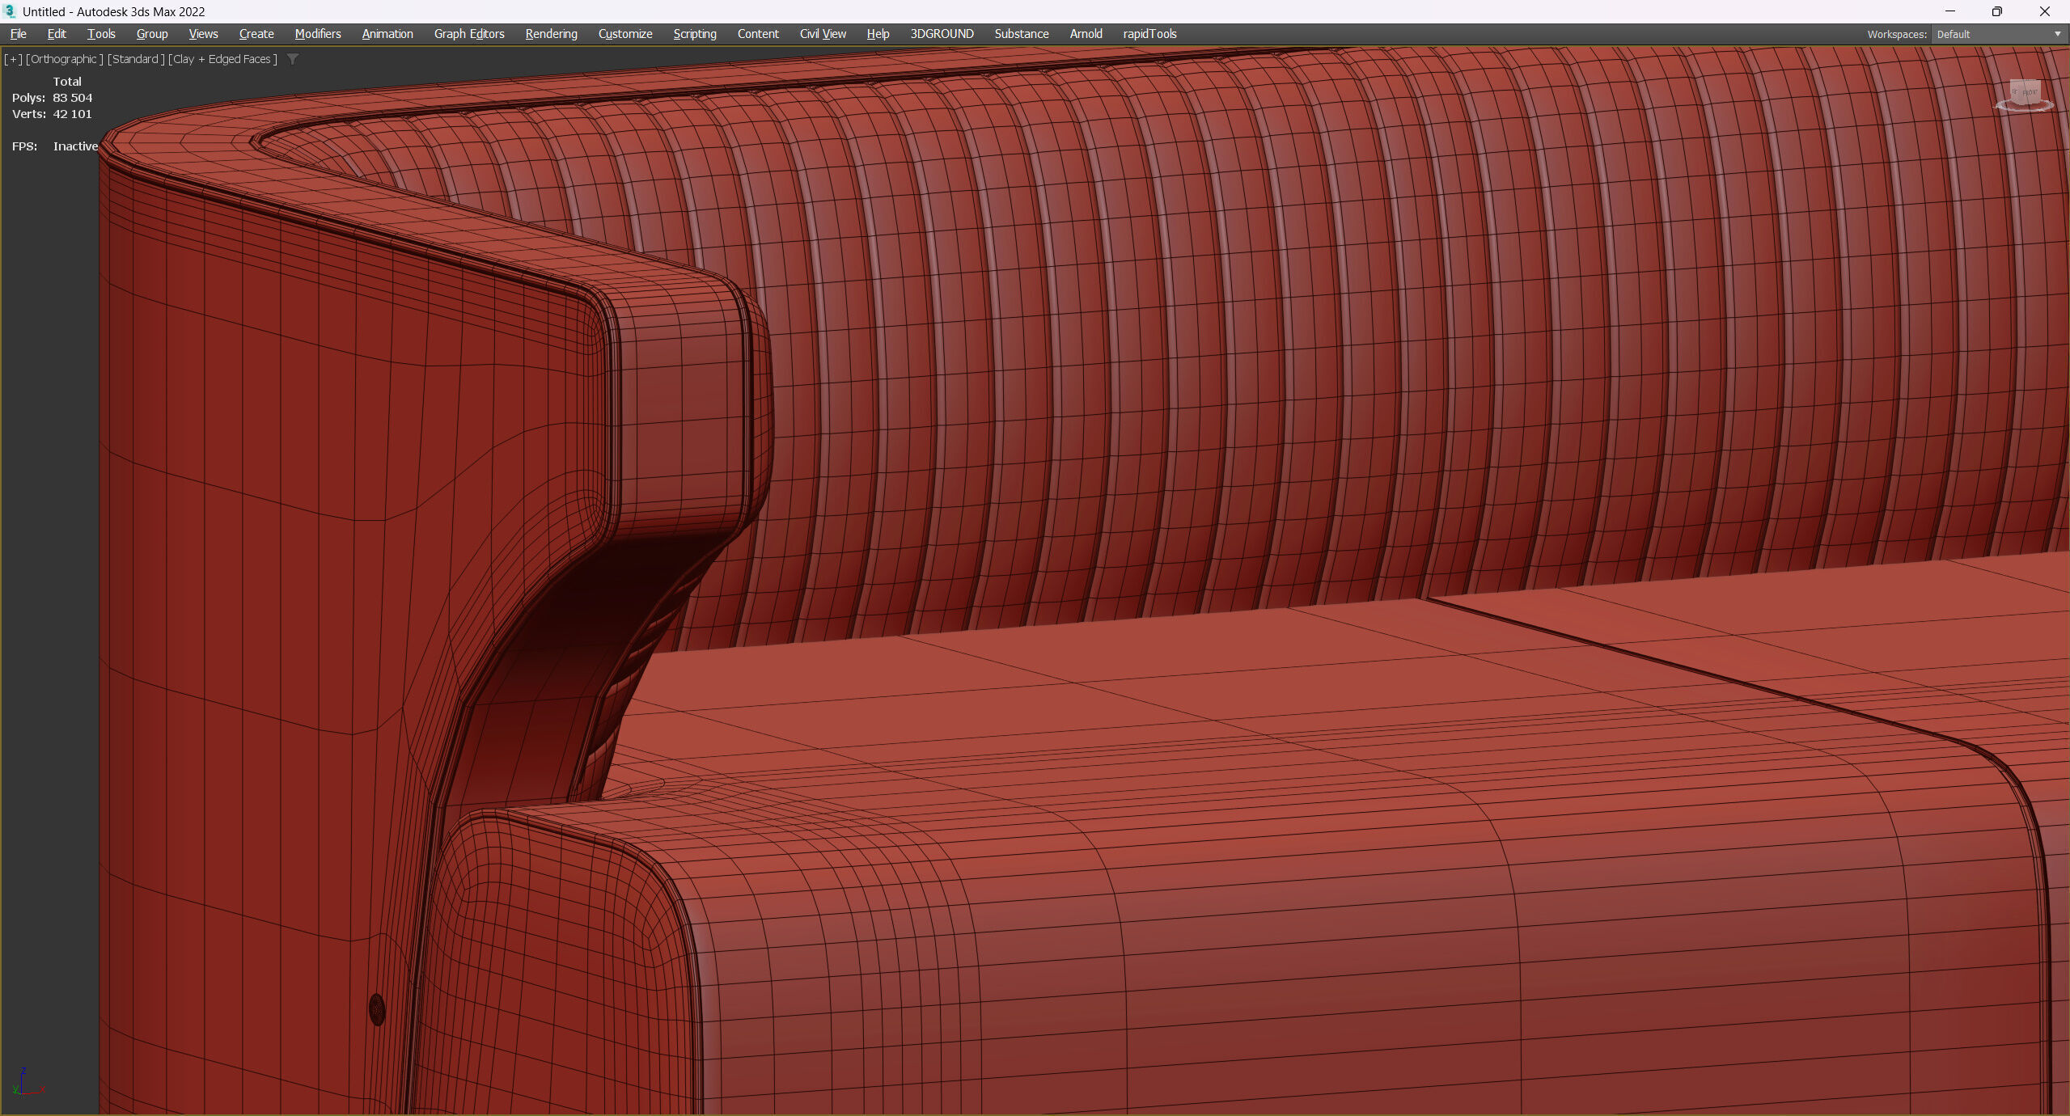This screenshot has width=2070, height=1116.
Task: Open the Edit menu
Action: pyautogui.click(x=57, y=34)
